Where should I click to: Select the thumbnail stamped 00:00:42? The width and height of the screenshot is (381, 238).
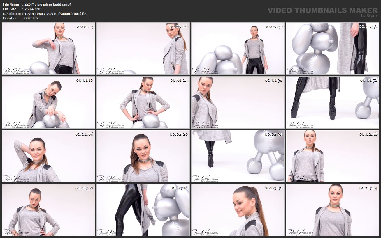click(x=238, y=49)
